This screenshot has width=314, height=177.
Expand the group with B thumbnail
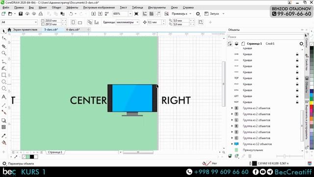pos(232,108)
